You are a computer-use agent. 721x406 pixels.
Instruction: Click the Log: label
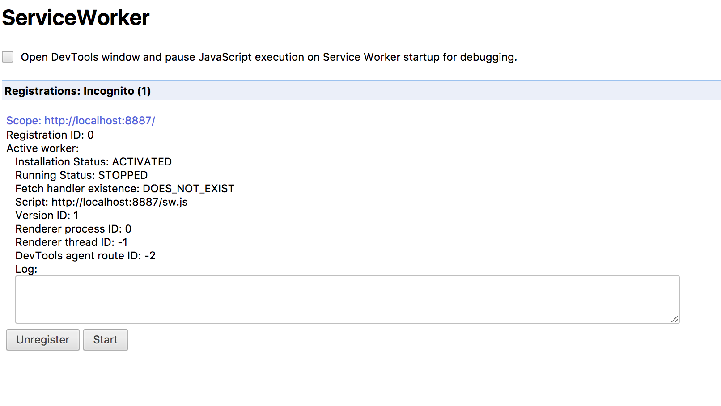pyautogui.click(x=26, y=269)
